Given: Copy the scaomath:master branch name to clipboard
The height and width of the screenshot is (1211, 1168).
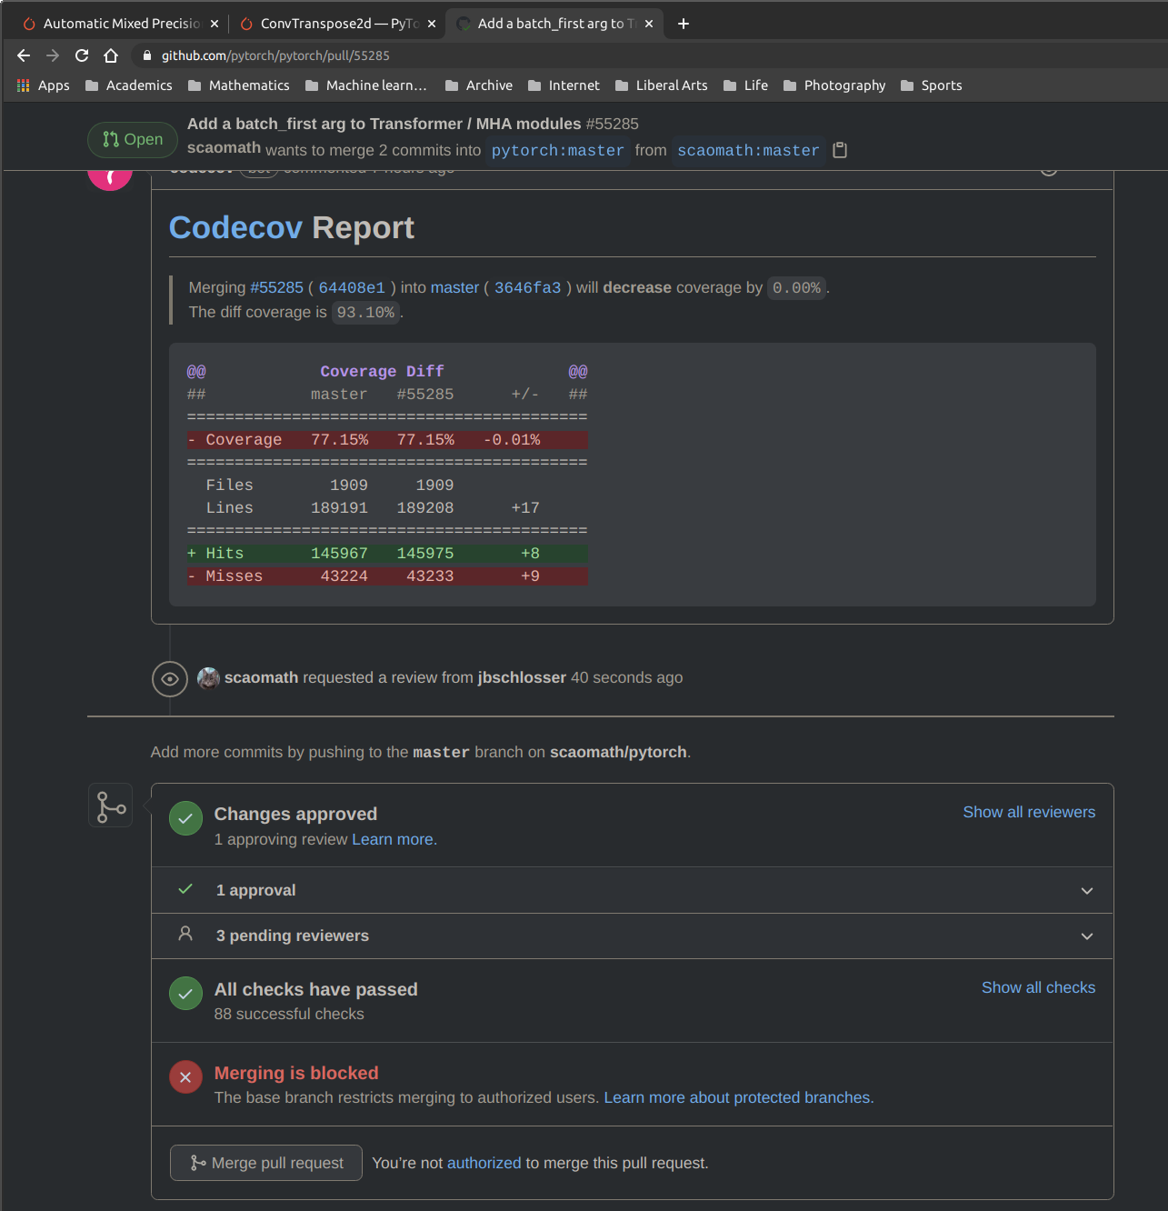Looking at the screenshot, I should click(x=840, y=150).
